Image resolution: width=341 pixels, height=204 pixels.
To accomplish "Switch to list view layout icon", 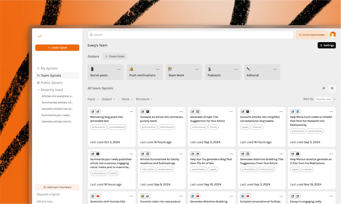I will point(324,88).
